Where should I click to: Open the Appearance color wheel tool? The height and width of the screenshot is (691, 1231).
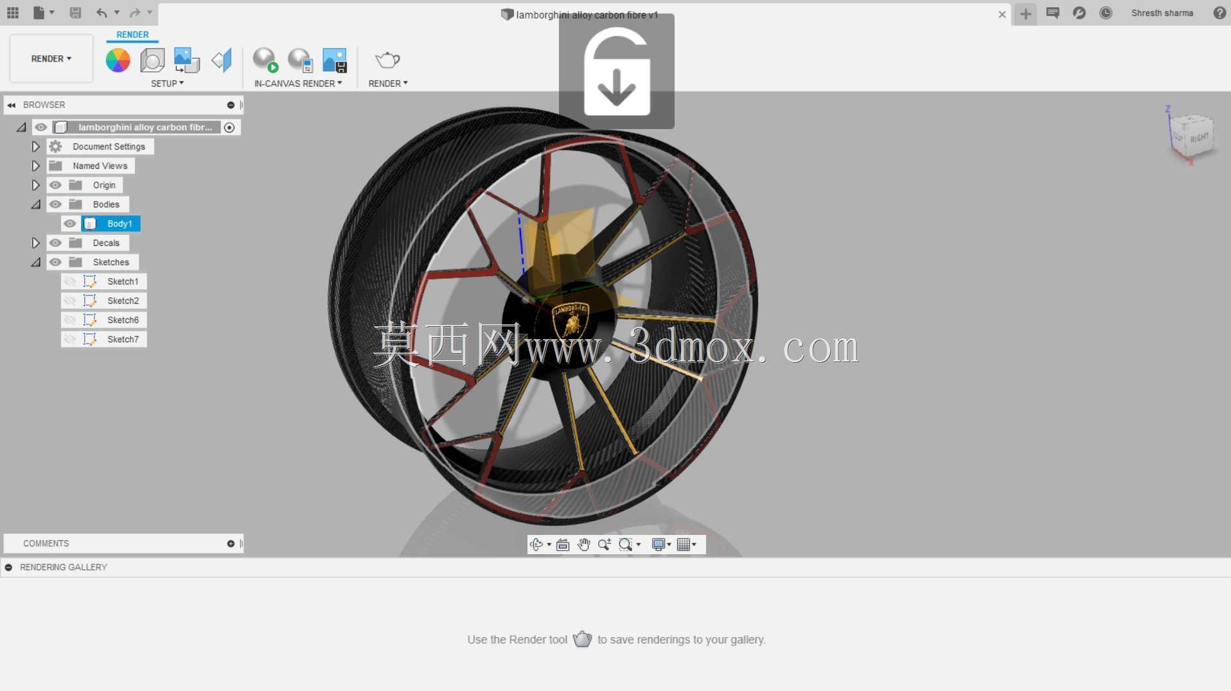click(118, 60)
